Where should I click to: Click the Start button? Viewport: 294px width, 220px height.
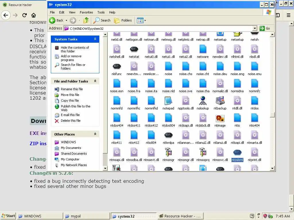(8, 216)
